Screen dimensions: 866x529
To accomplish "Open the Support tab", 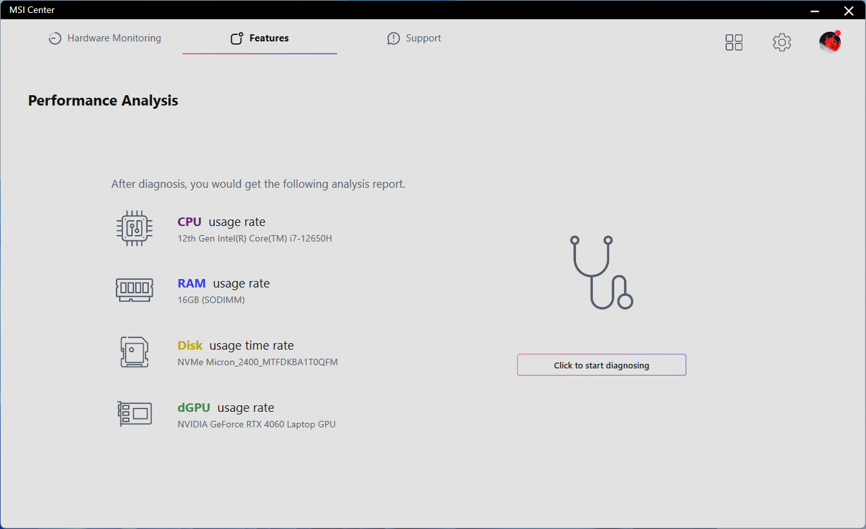I will click(x=414, y=38).
